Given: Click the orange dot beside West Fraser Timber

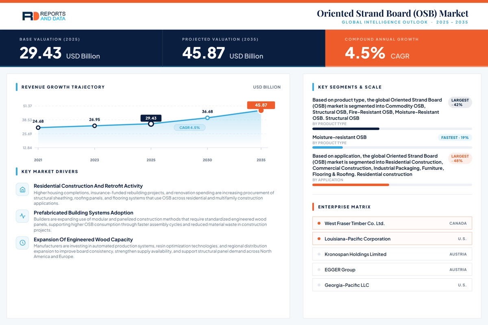Looking at the screenshot, I should [319, 223].
